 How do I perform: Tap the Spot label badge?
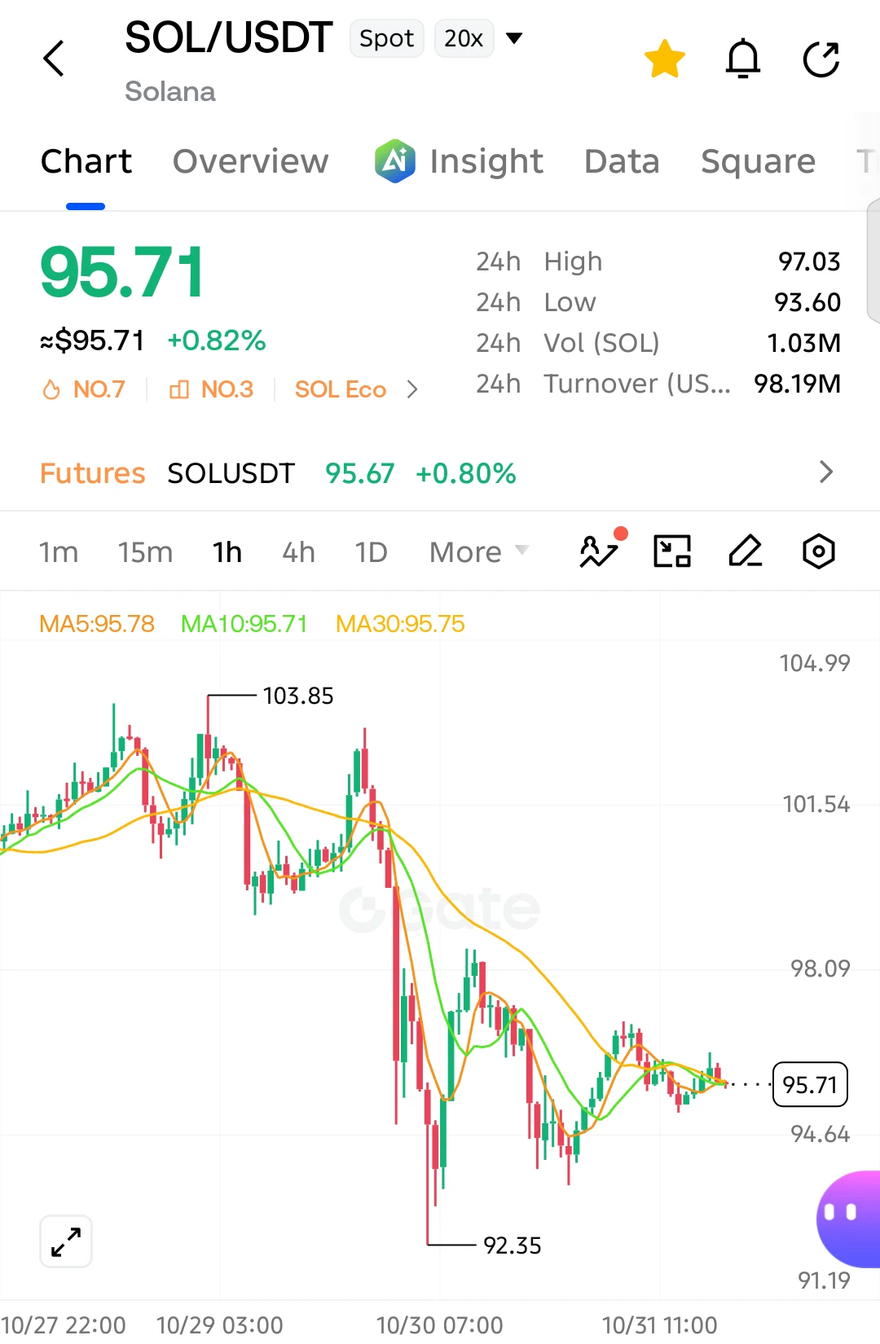387,38
